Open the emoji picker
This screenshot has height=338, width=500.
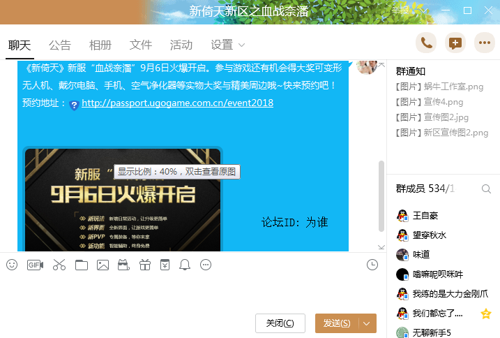tap(12, 265)
